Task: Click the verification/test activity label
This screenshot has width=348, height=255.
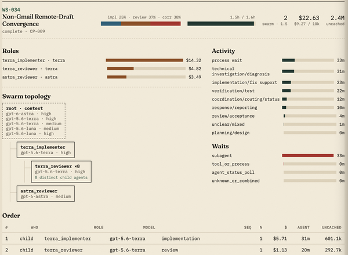Action: 233,91
